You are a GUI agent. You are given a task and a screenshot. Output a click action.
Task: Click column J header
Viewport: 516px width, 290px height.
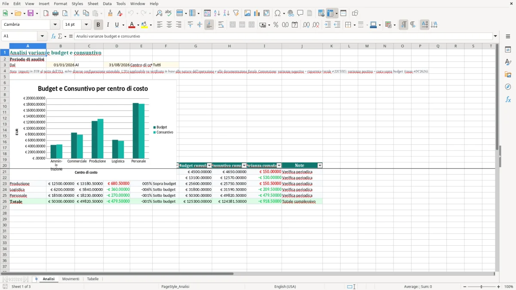pos(302,46)
